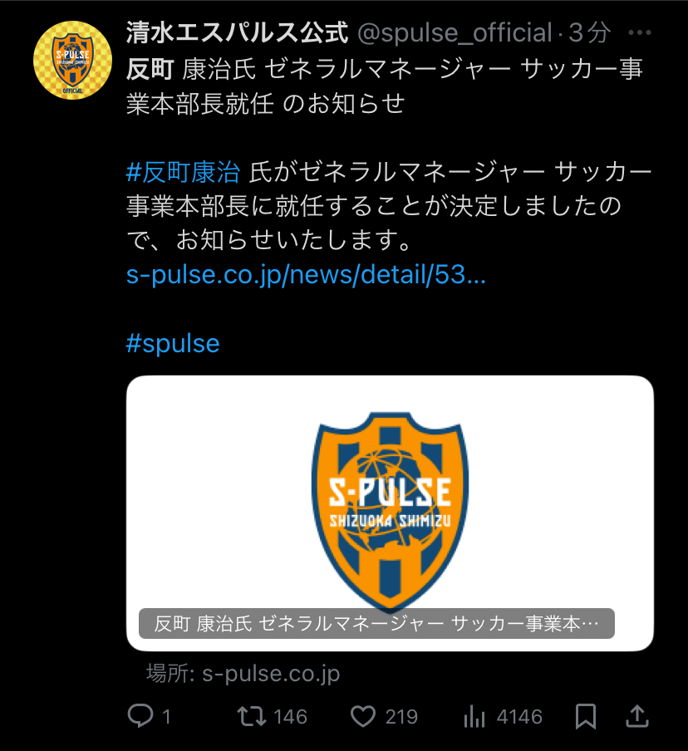The image size is (688, 751).
Task: Click the 場所: s-pulse.co.jp source label
Action: [x=243, y=674]
